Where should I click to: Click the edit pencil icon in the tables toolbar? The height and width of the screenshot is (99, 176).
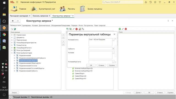point(73,29)
